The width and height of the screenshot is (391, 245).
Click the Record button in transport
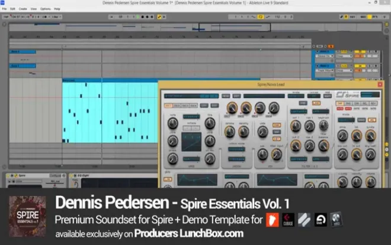(x=147, y=17)
